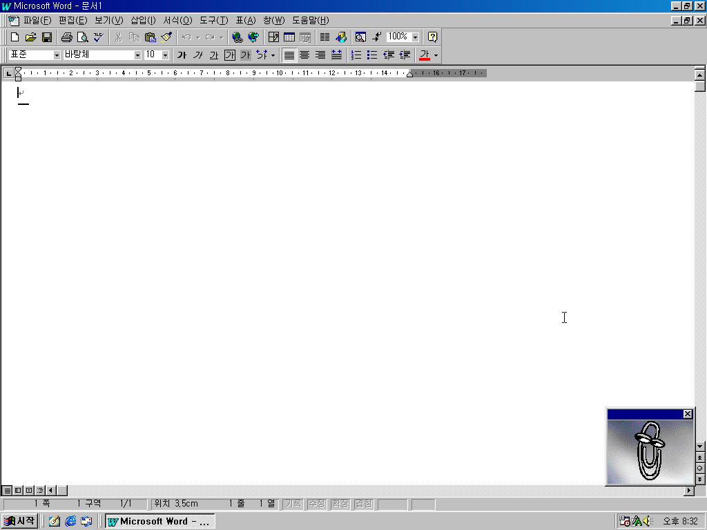Open the 파일(F) menu
This screenshot has height=530, width=707.
tap(37, 20)
